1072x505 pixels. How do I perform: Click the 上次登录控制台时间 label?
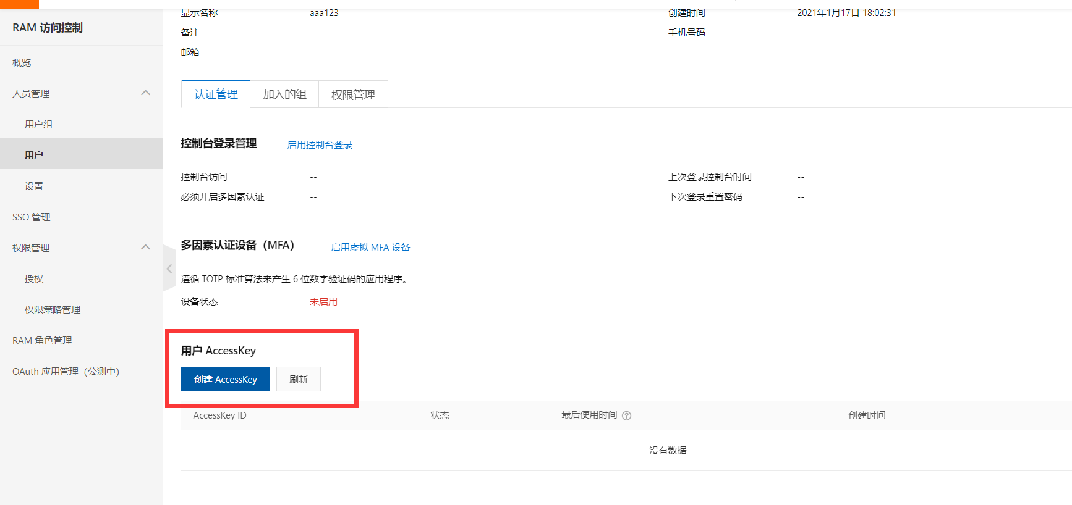pyautogui.click(x=710, y=177)
